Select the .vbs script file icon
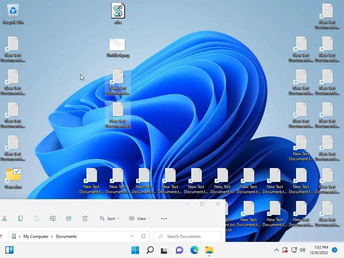344x258 pixels. click(x=118, y=13)
